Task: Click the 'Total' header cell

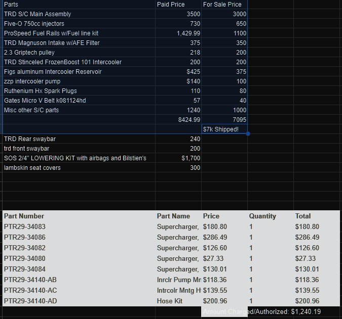Action: [x=317, y=216]
